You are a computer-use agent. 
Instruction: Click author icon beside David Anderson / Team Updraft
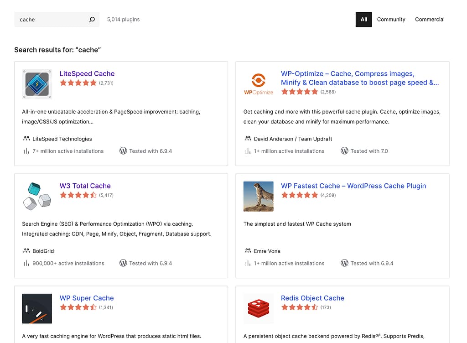point(248,139)
